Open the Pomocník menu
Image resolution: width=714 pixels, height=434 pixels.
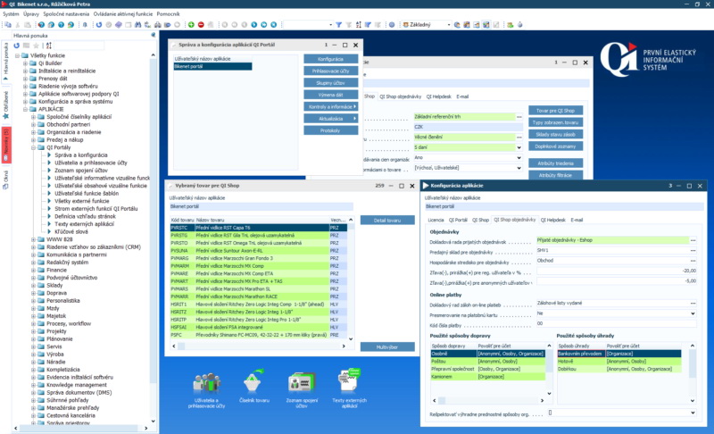coord(168,14)
